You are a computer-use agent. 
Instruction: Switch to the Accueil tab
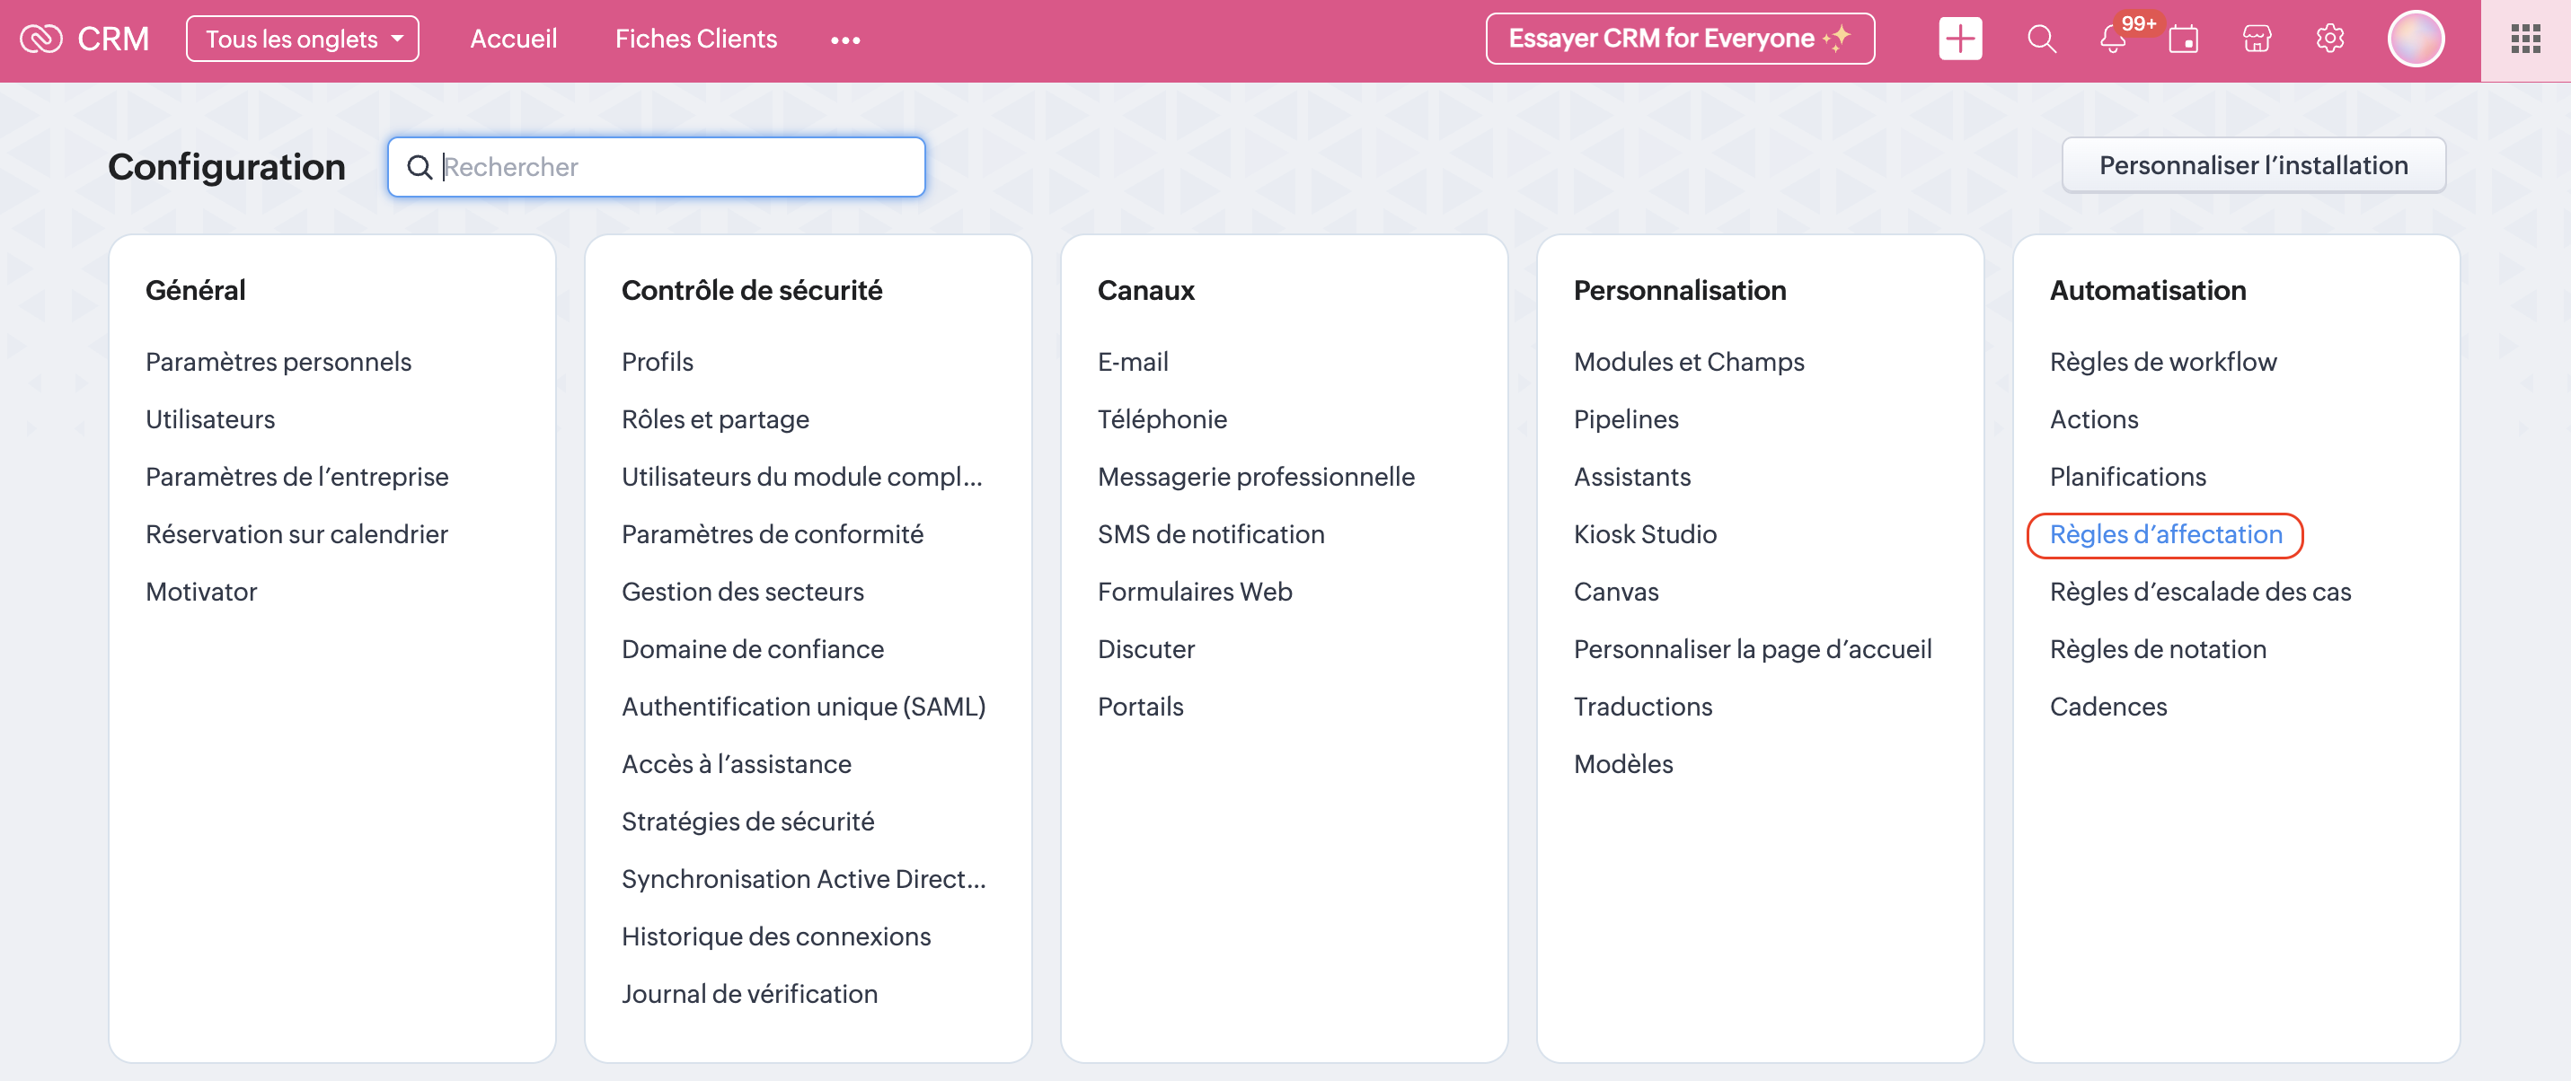[x=513, y=39]
